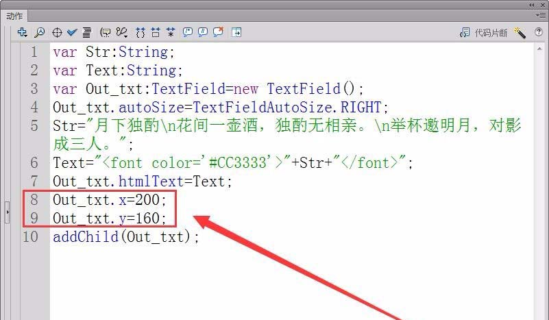Collapse between braces icon
This screenshot has width=549, height=320.
point(140,33)
